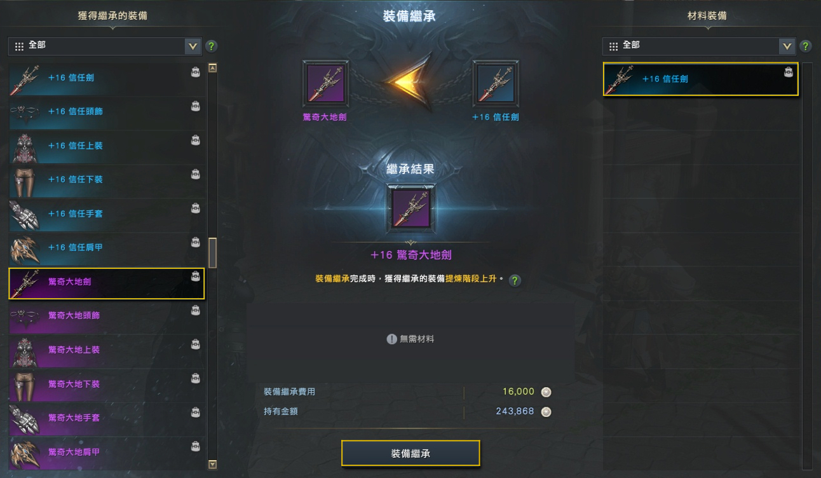The height and width of the screenshot is (478, 821).
Task: Click green help icon beside right filter dropdown
Action: click(x=806, y=46)
